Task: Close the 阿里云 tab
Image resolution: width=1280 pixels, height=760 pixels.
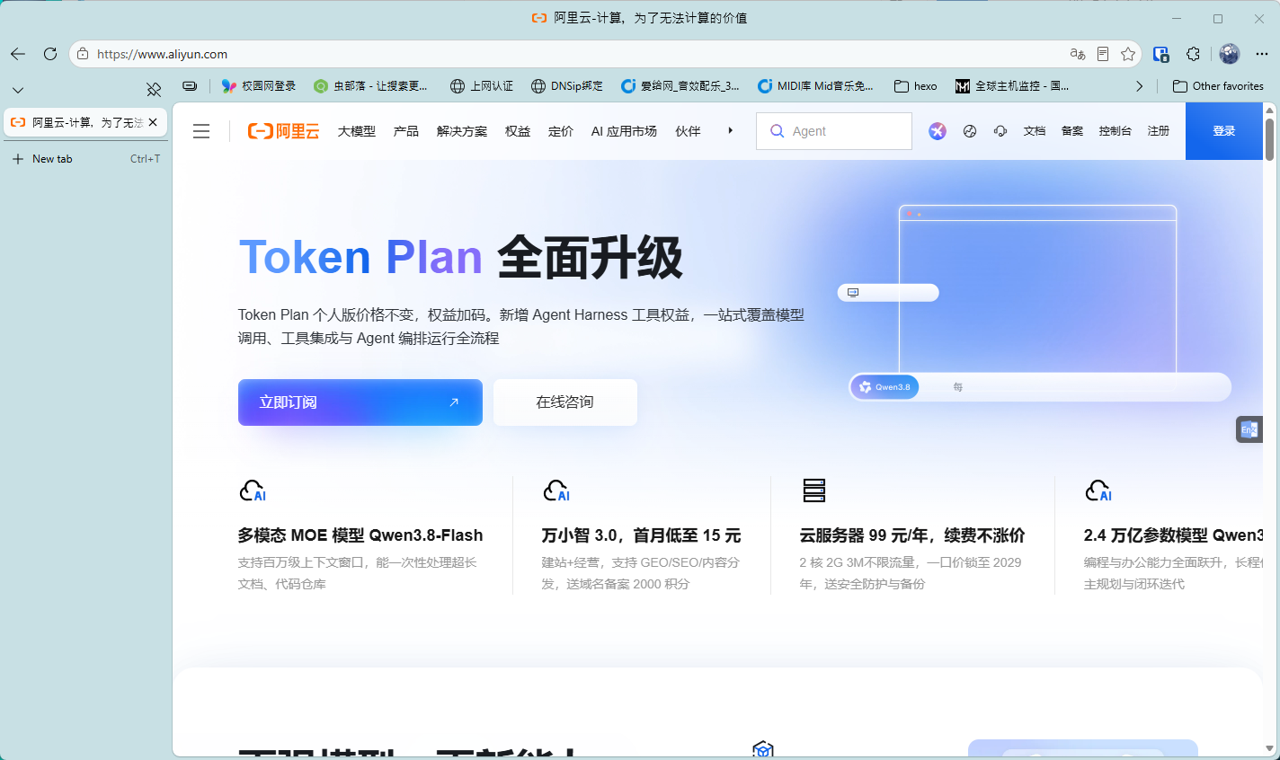Action: pos(153,122)
